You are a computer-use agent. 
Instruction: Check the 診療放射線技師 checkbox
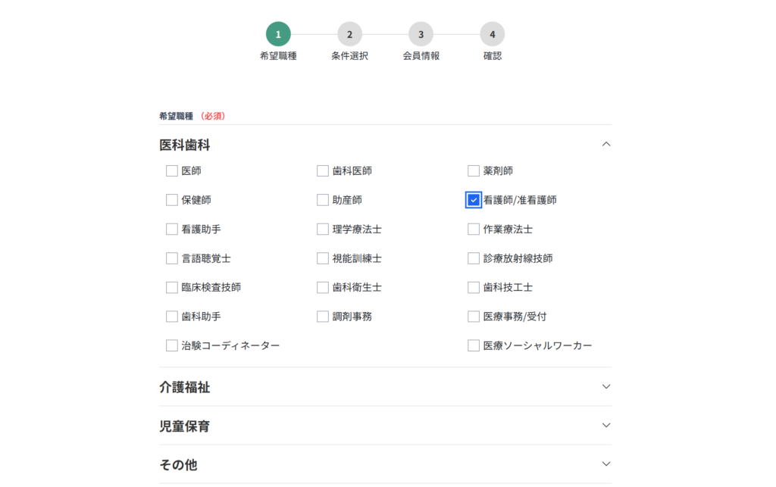[x=474, y=258]
